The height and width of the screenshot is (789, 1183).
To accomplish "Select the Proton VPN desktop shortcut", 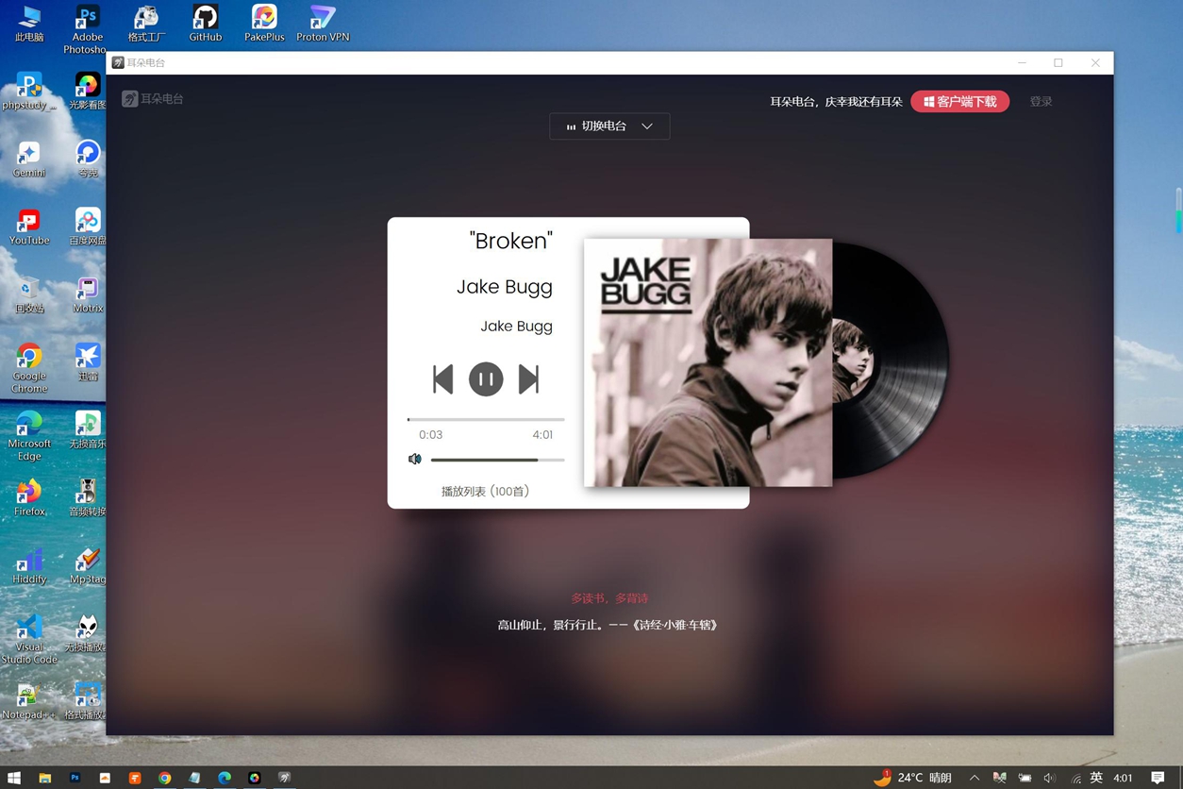I will click(x=323, y=24).
